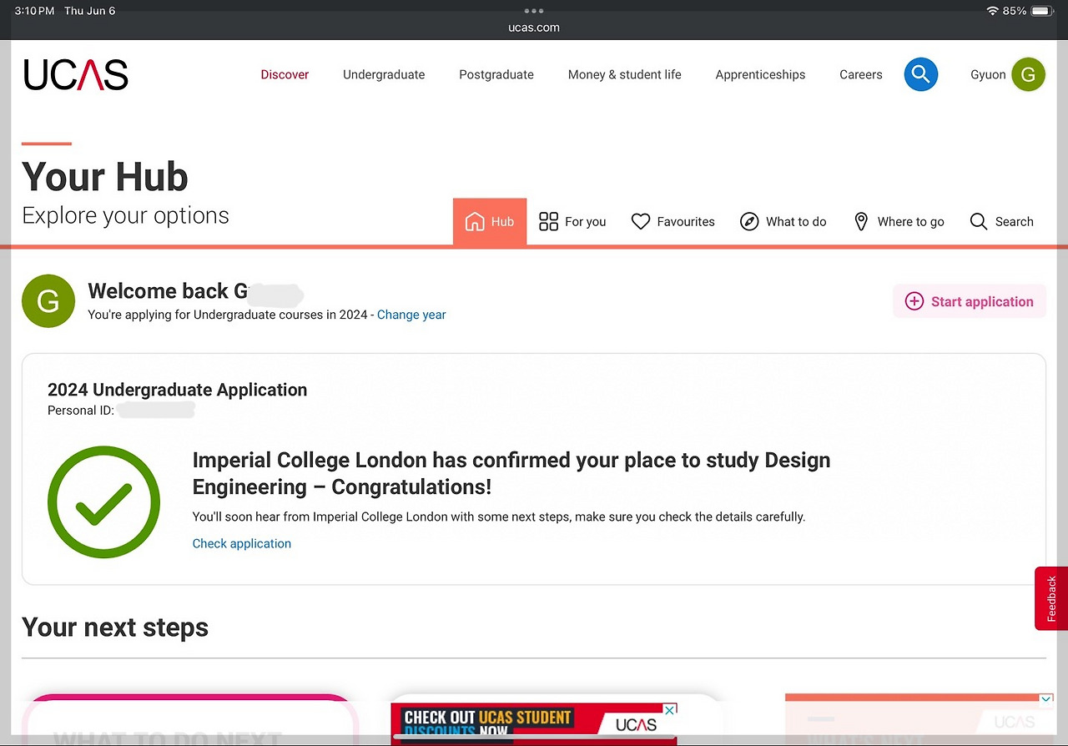The width and height of the screenshot is (1068, 746).
Task: Click the Check application link
Action: click(241, 543)
